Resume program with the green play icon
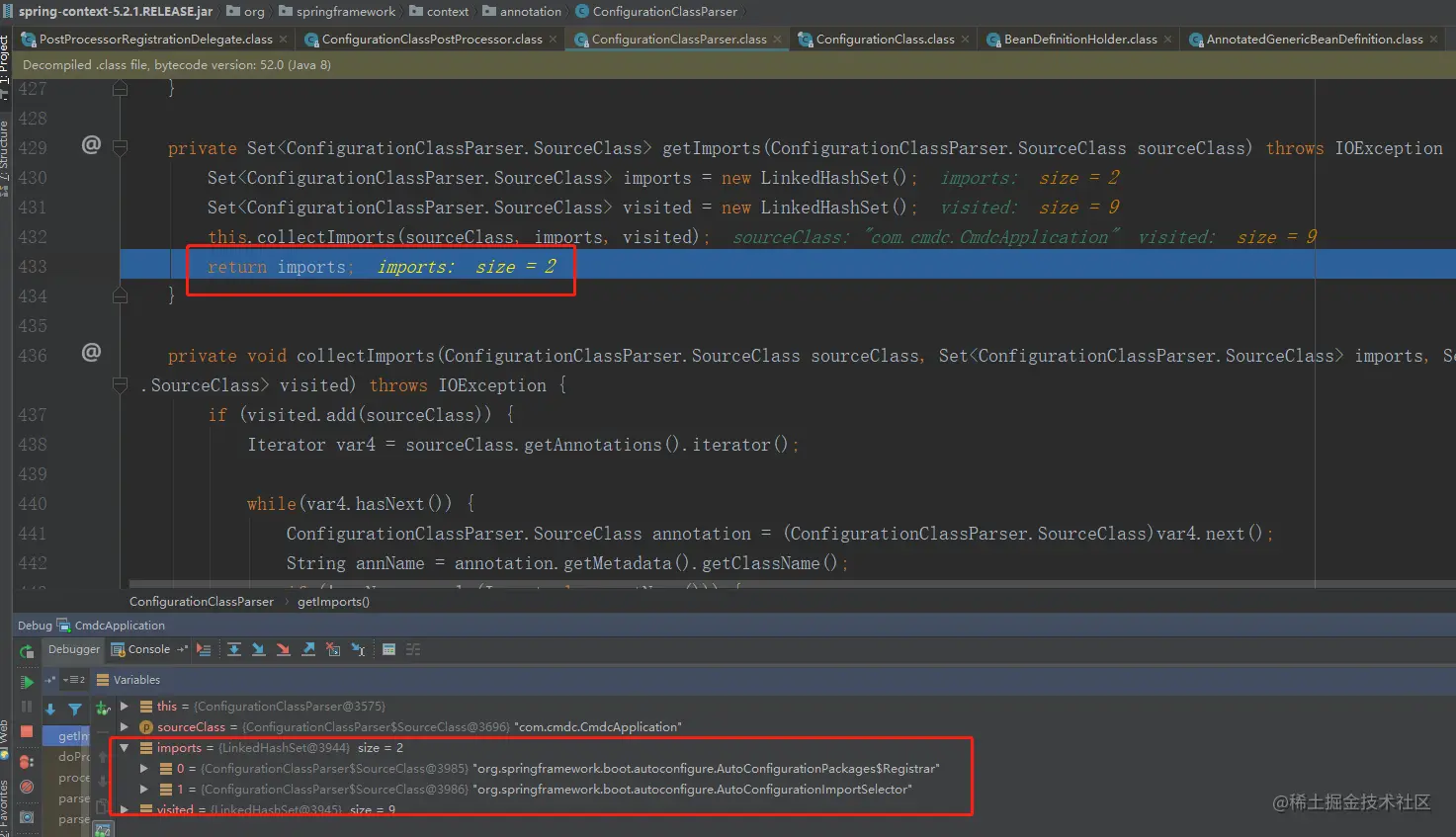This screenshot has width=1456, height=837. point(27,682)
